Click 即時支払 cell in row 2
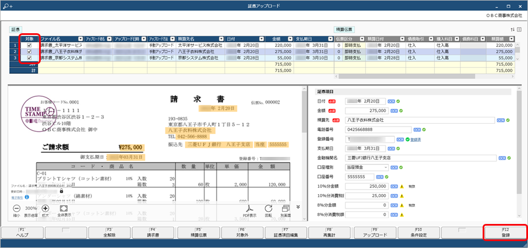 [x=354, y=52]
